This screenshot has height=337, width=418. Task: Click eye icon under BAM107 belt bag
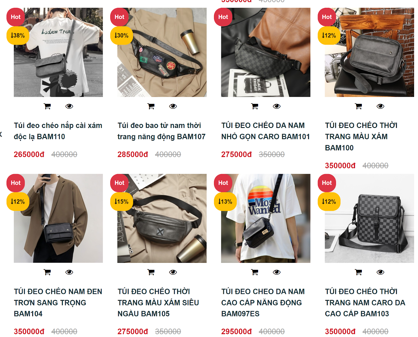[173, 106]
